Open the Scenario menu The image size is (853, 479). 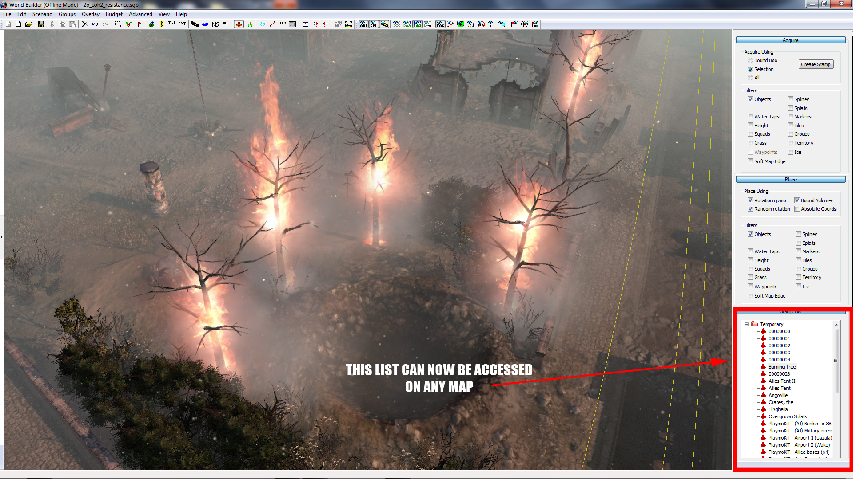(x=42, y=14)
